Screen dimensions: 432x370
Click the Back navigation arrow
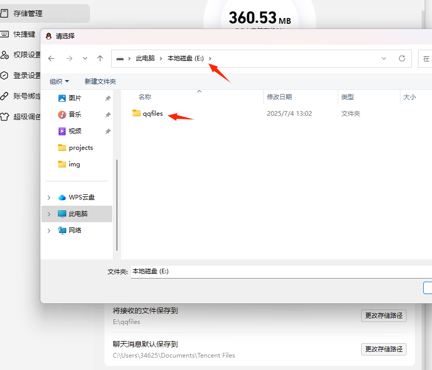tap(51, 58)
